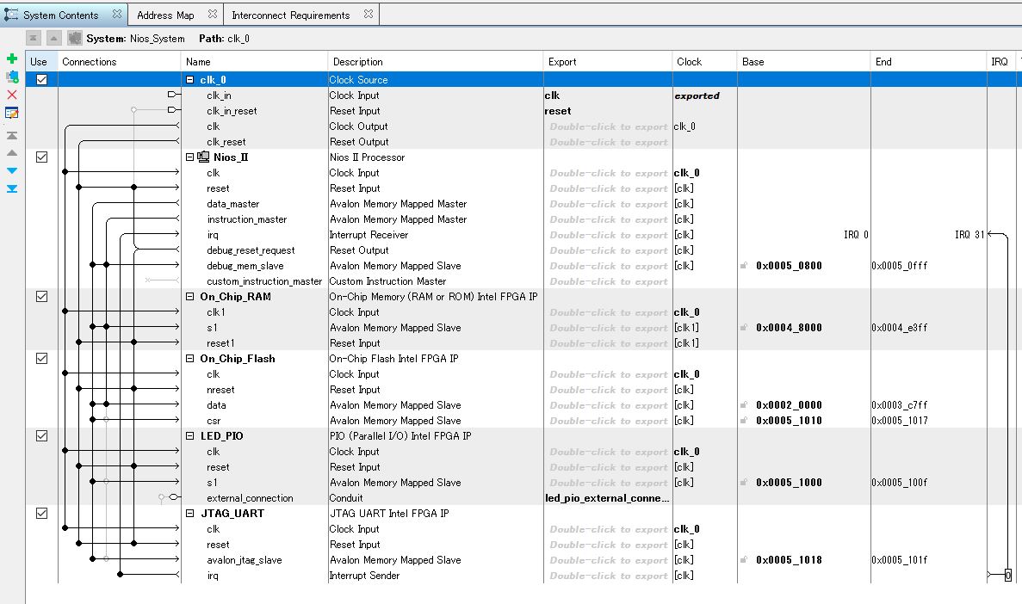This screenshot has height=604, width=1022.
Task: Uncheck the Use checkbox for On_Chip_Flash
Action: point(41,359)
